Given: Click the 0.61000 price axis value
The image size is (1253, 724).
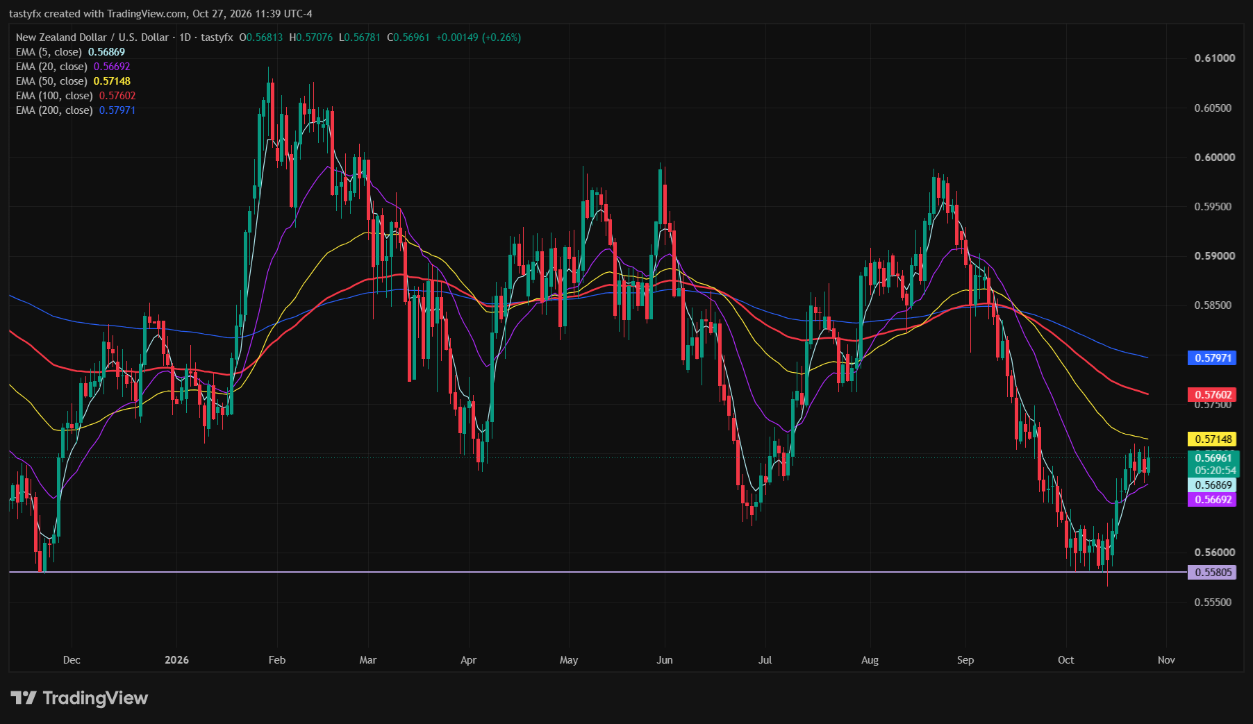Looking at the screenshot, I should (x=1215, y=58).
